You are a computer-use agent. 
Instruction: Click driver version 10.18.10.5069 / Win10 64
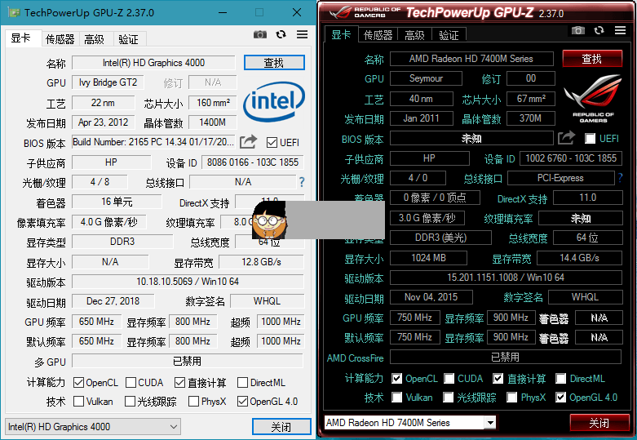[188, 282]
